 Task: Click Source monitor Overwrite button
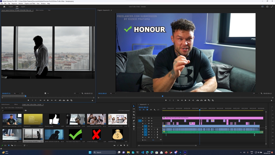coord(64,100)
